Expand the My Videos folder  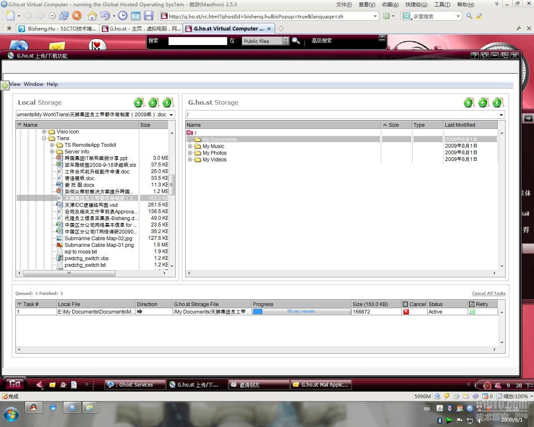click(190, 160)
